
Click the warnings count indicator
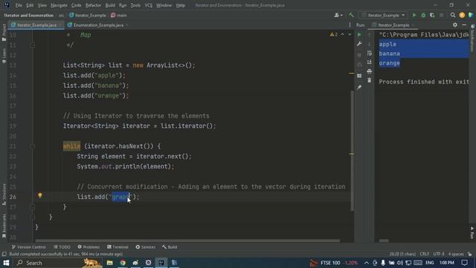click(x=334, y=35)
